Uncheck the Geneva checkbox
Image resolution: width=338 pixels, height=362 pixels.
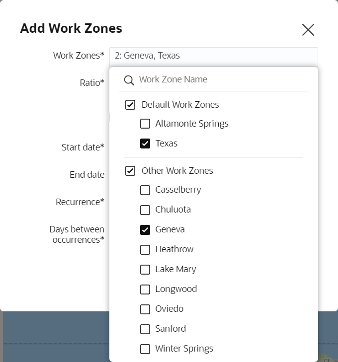pyautogui.click(x=145, y=229)
